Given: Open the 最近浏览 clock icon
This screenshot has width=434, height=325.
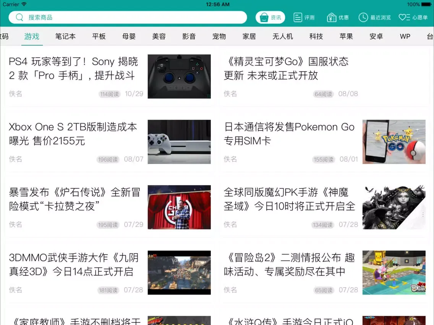Looking at the screenshot, I should point(363,18).
